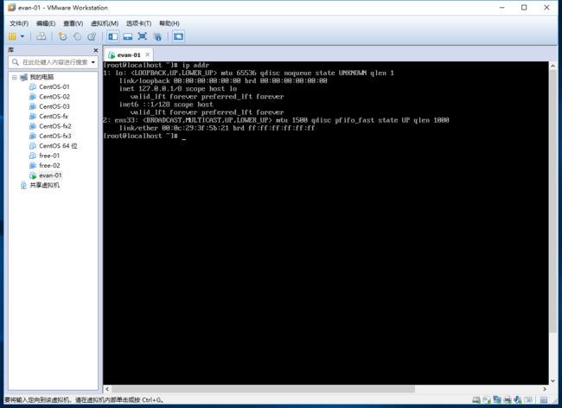Click the console horizontal scrollbar thumb
562x408 pixels.
pyautogui.click(x=264, y=389)
